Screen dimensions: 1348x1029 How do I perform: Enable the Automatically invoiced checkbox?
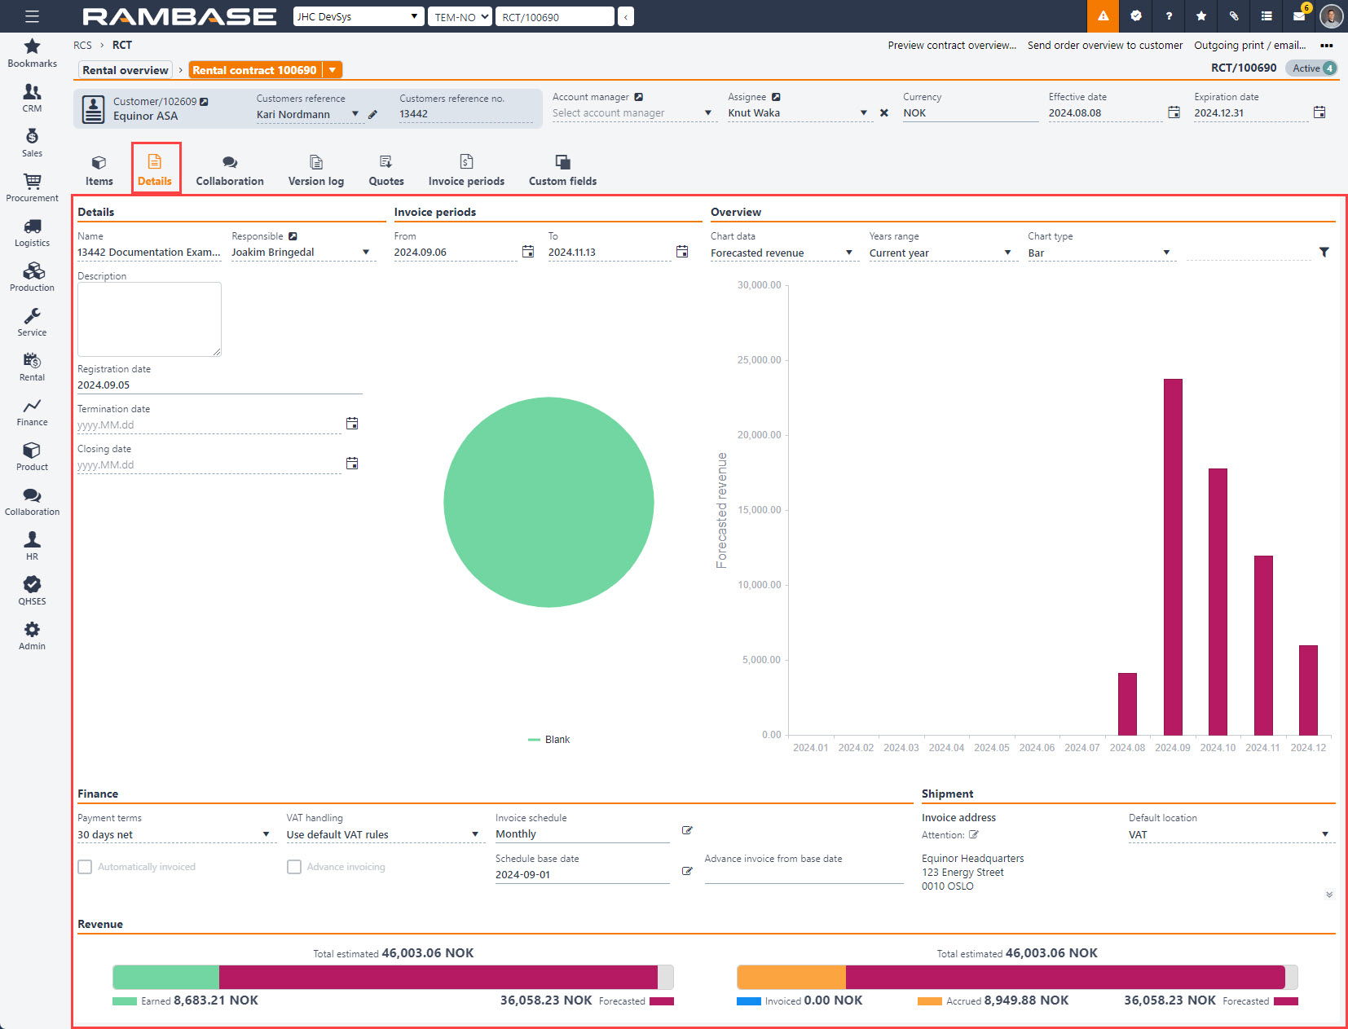click(85, 867)
